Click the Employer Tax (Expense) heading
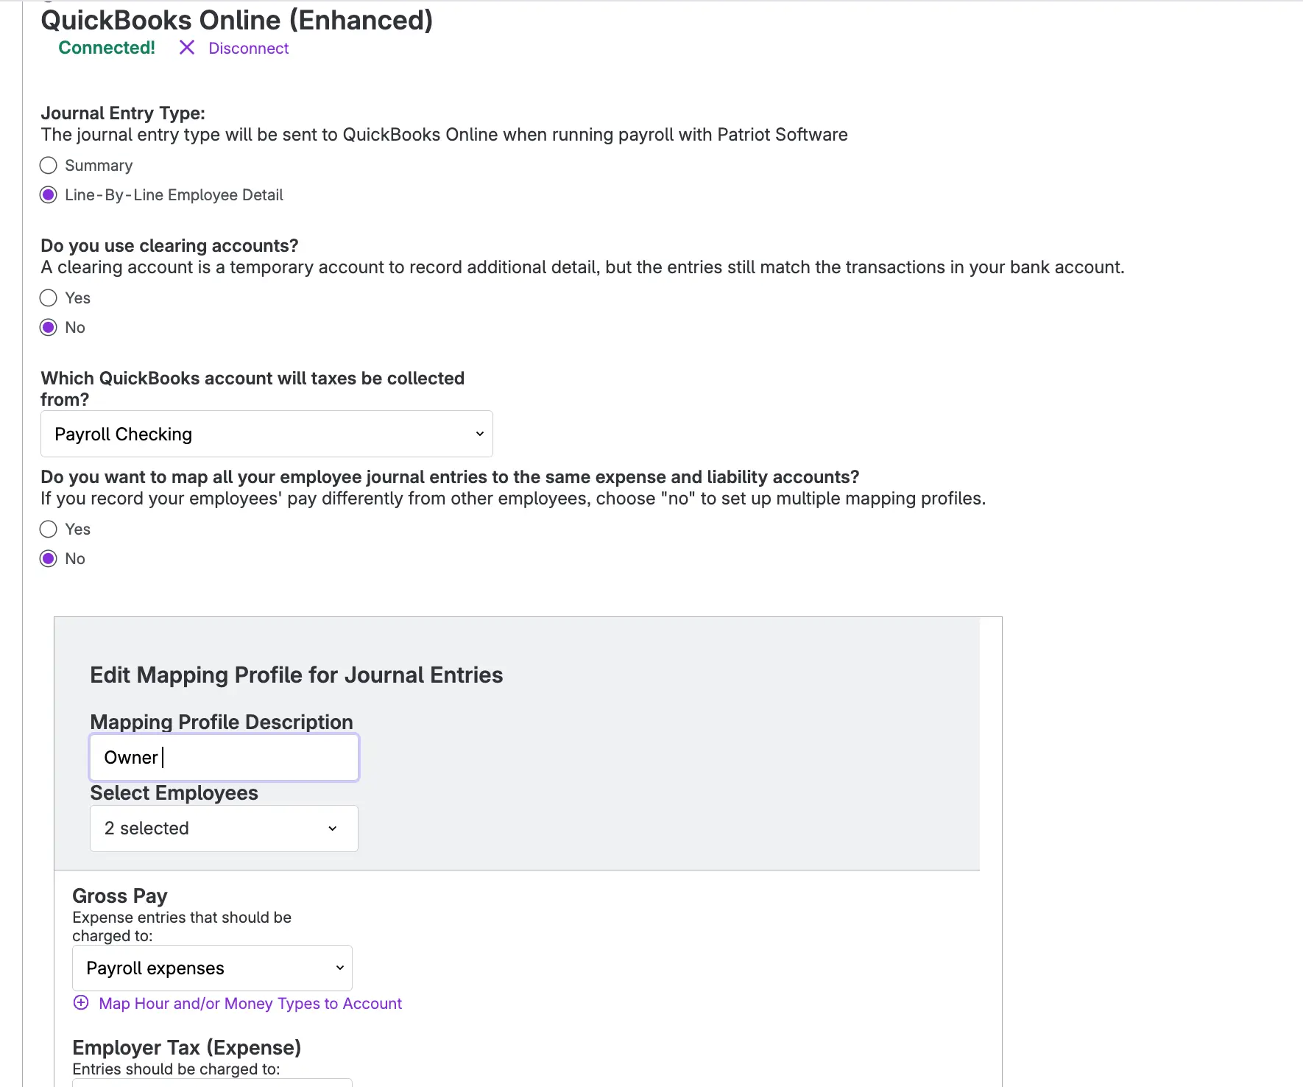 187,1047
